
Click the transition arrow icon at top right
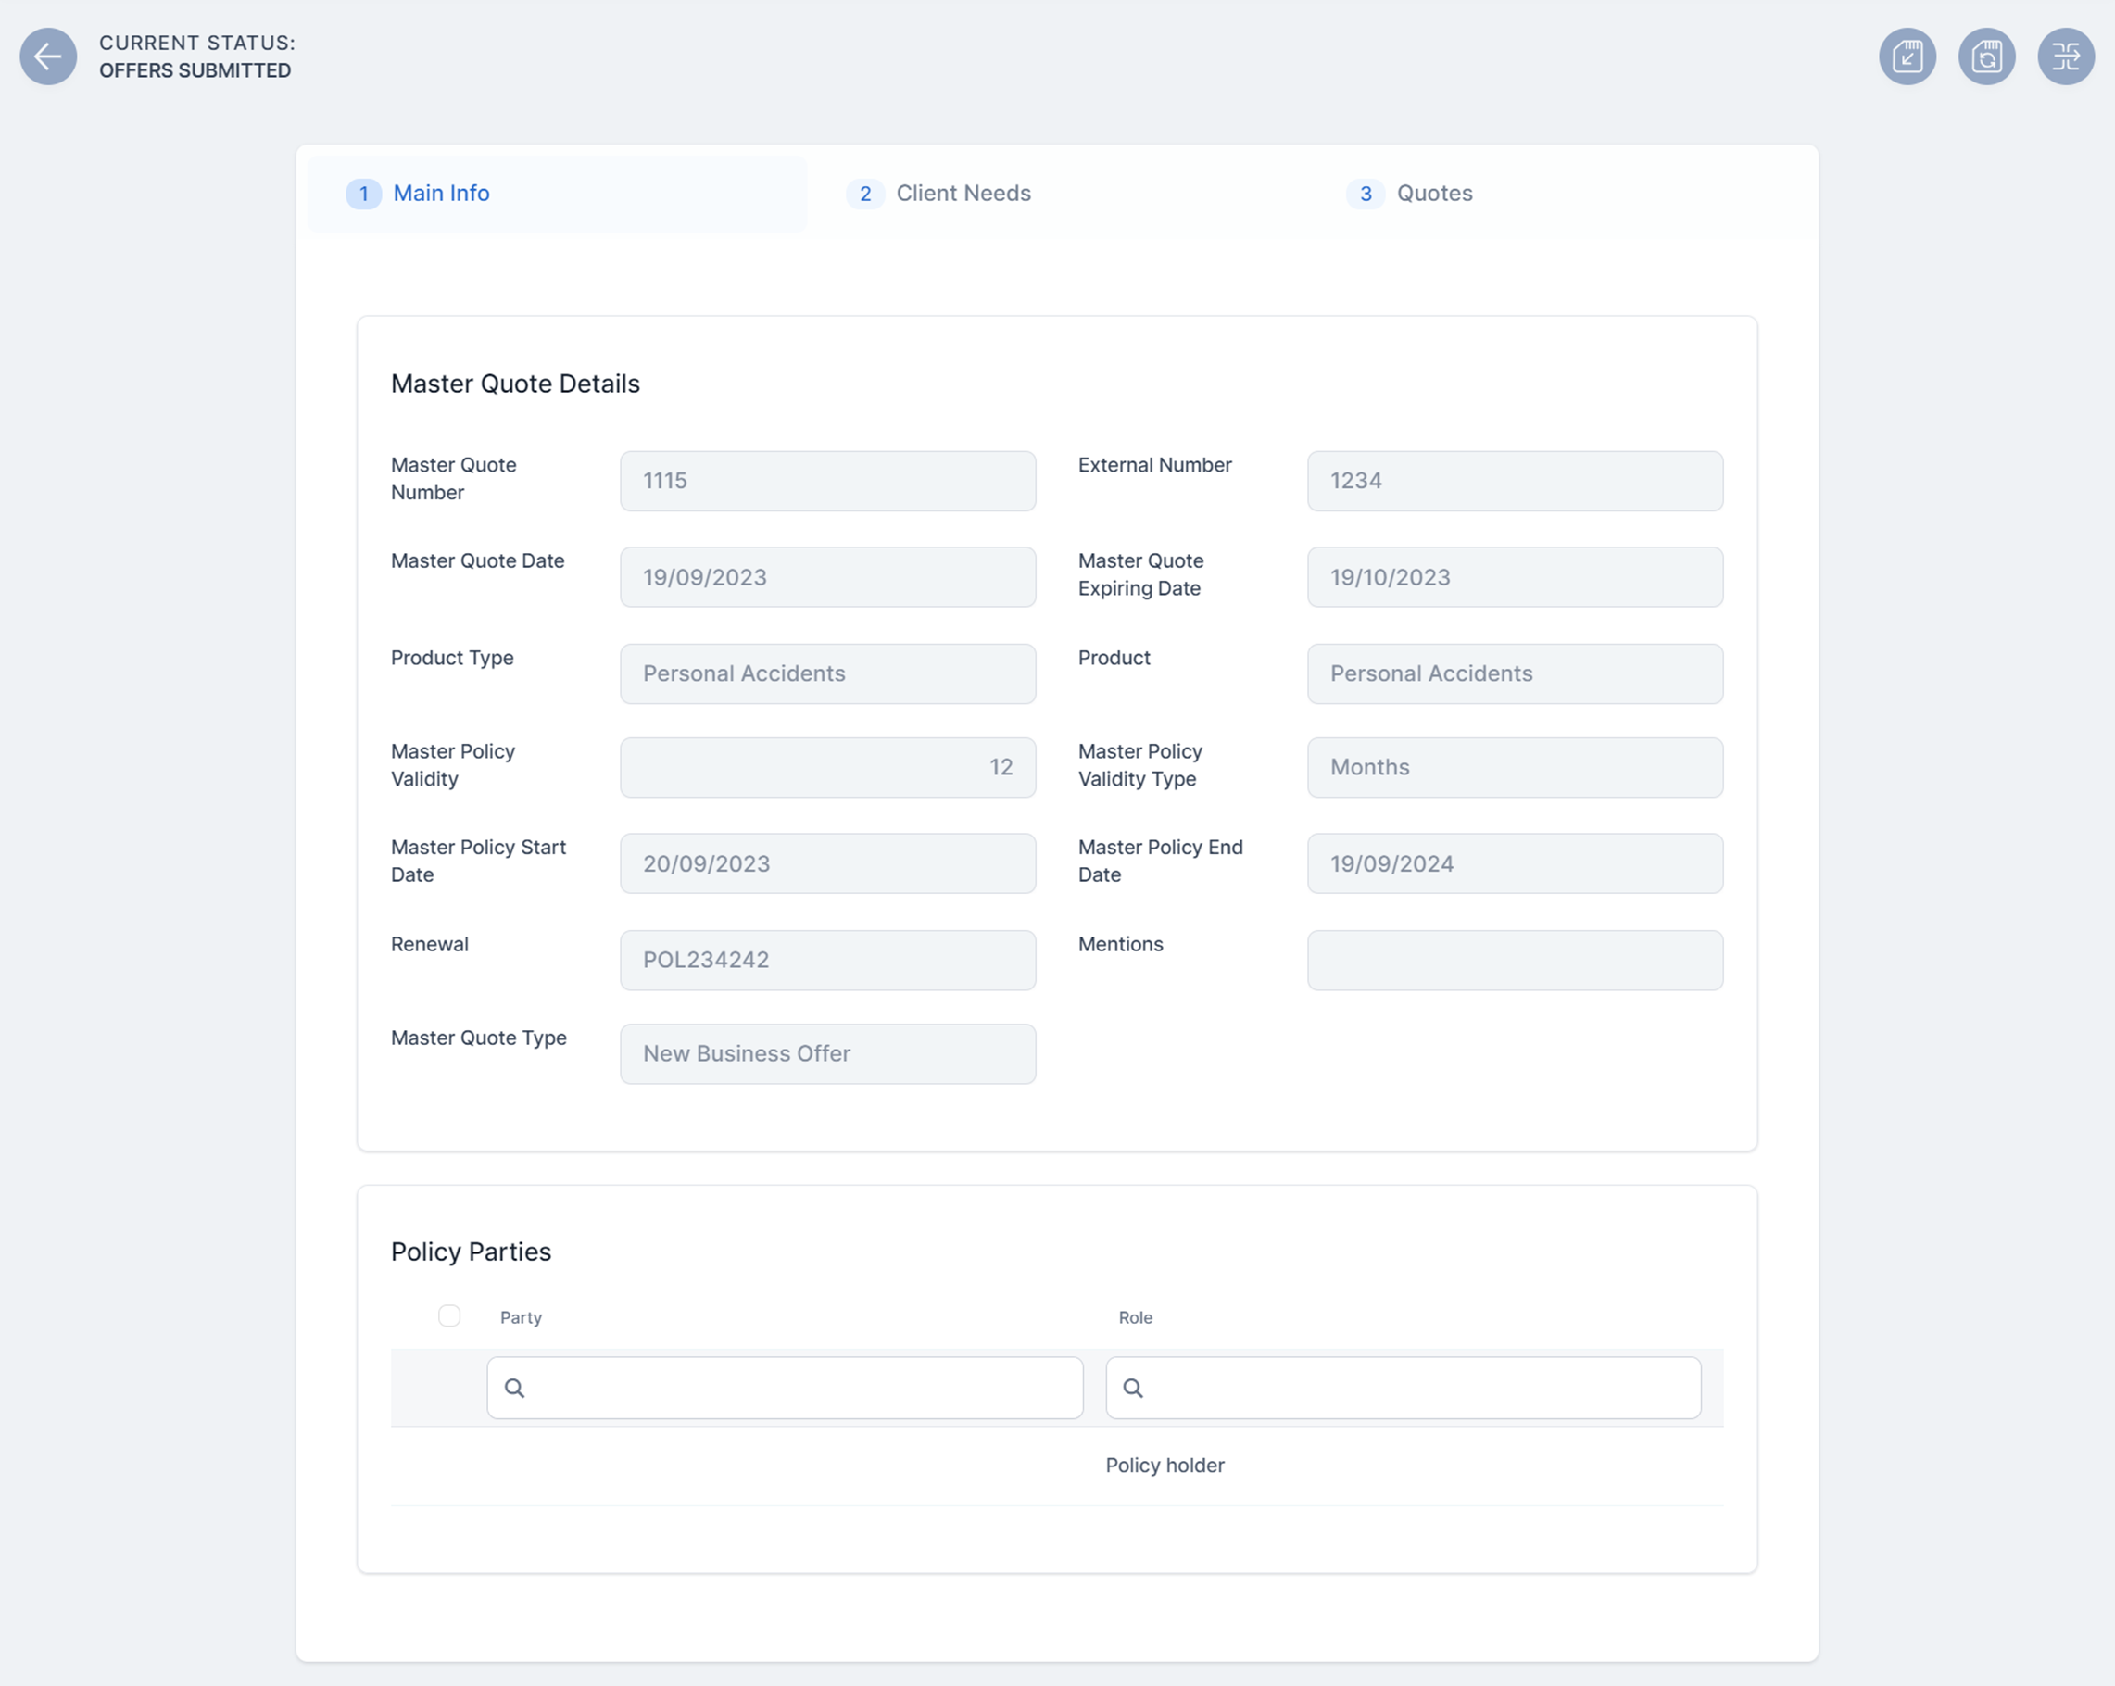(2065, 56)
